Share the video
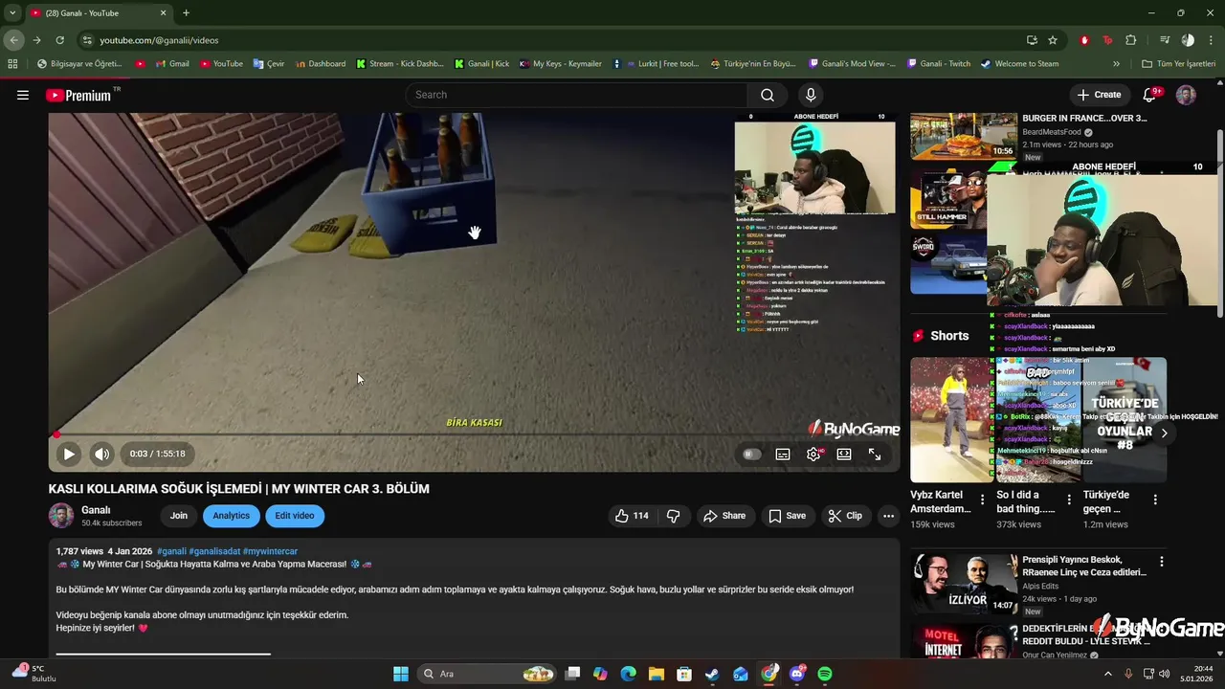This screenshot has width=1225, height=689. pos(724,516)
